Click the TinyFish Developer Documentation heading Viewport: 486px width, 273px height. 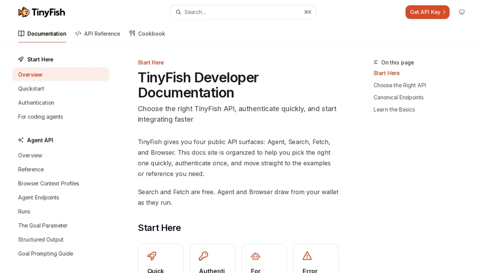tap(198, 85)
